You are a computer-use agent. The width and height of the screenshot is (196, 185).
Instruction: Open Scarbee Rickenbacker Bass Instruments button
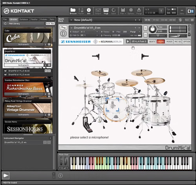[x=24, y=94]
